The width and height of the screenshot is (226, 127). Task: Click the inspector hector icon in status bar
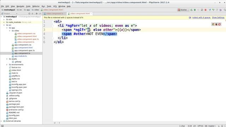click(222, 126)
